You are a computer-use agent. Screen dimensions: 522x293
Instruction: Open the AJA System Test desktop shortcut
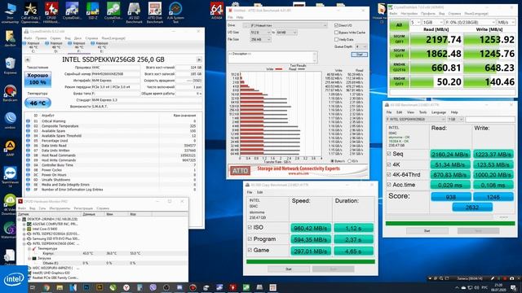[x=175, y=13]
